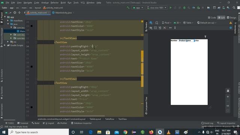Toggle autoconnect to parent icon
The height and width of the screenshot is (135, 240).
155,28
